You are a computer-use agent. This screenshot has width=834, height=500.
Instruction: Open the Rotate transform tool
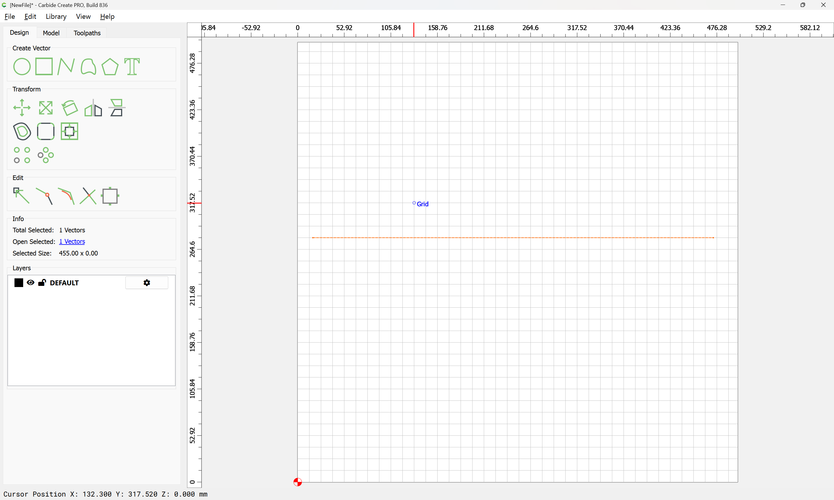(x=69, y=108)
